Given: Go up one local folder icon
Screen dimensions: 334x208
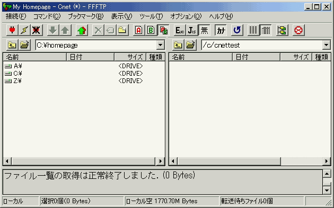Looking at the screenshot, I should [12, 45].
